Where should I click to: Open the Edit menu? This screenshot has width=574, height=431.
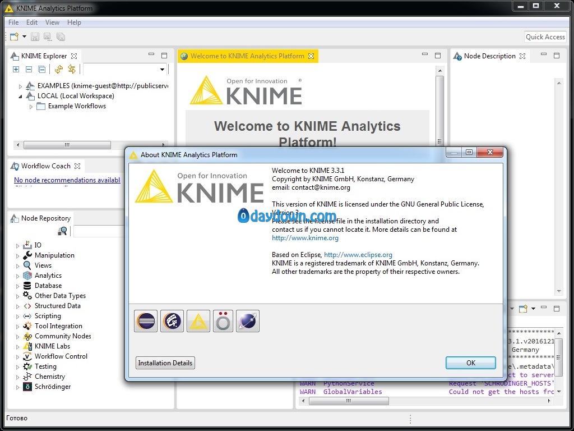click(32, 22)
